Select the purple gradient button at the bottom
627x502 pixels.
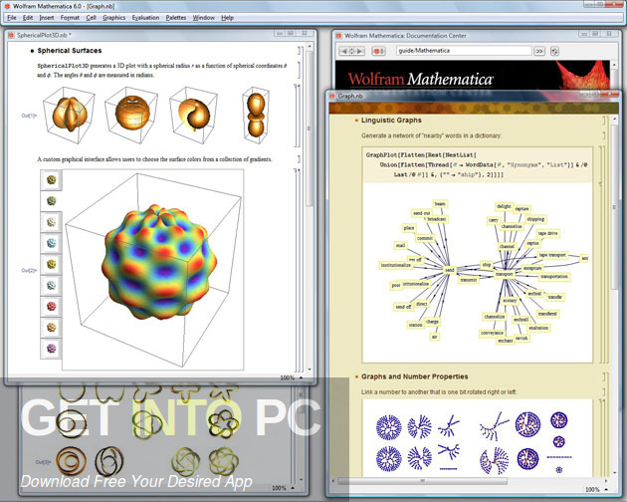[51, 349]
